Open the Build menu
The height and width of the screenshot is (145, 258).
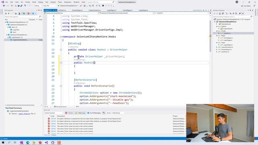tap(34, 2)
